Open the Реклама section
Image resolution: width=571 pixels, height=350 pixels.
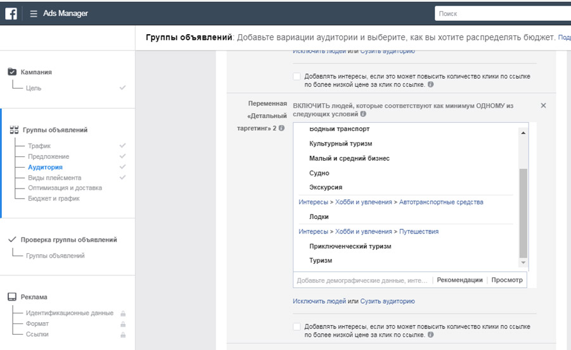(x=34, y=297)
